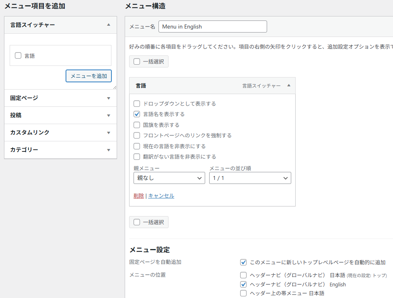Enable ドロップダウンとして表示する option
The width and height of the screenshot is (393, 298).
click(x=137, y=104)
